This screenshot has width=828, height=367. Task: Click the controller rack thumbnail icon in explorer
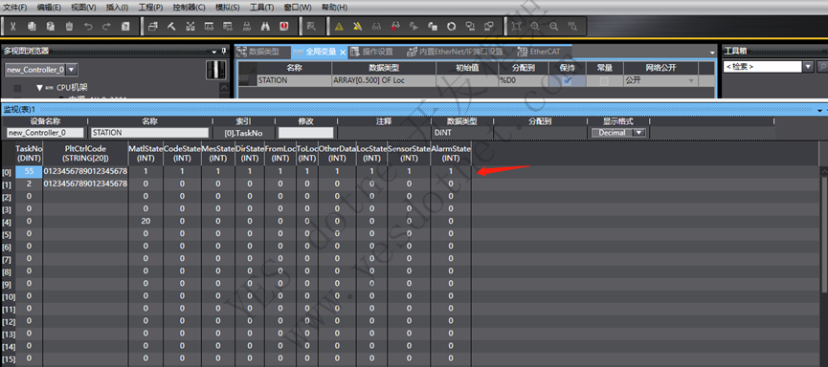[215, 70]
